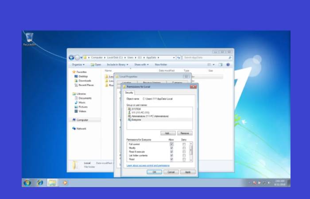
Task: Select Favorites in the navigation pane
Action: pyautogui.click(x=79, y=72)
